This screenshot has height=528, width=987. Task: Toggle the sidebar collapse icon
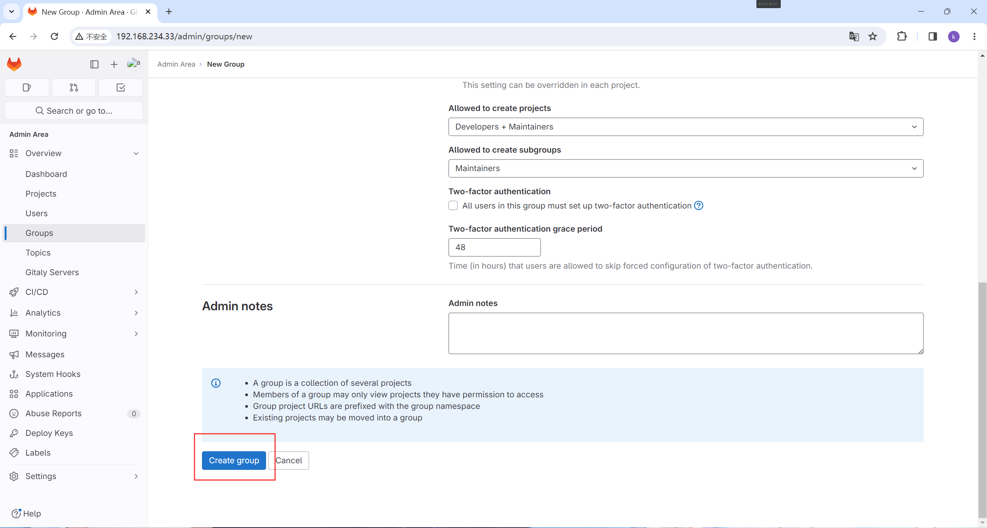coord(94,64)
